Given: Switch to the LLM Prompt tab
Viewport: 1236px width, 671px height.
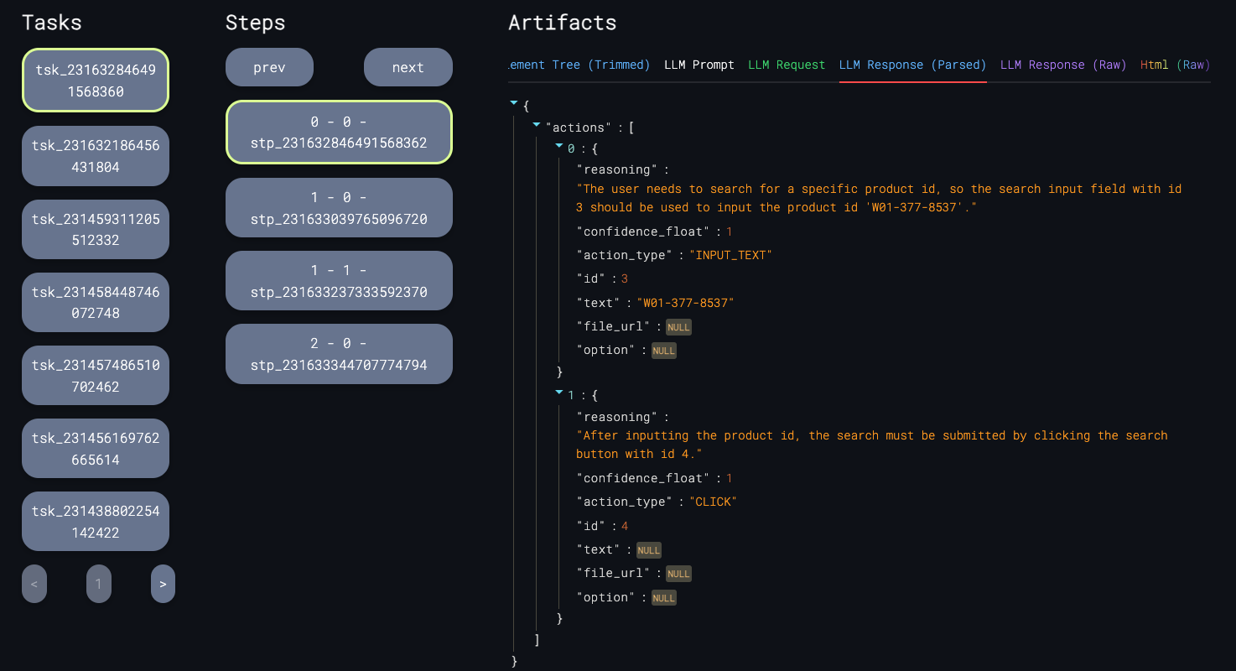Looking at the screenshot, I should pos(698,65).
